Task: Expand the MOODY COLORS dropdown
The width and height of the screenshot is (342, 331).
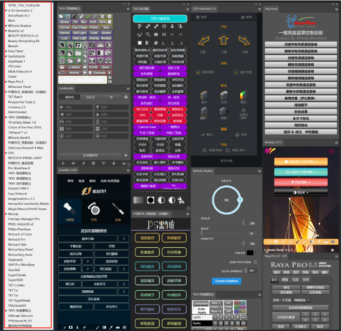Action: click(x=301, y=161)
